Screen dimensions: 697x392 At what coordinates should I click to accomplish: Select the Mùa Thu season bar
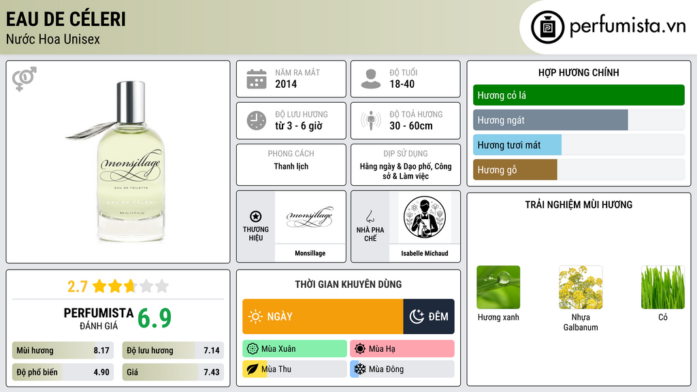(295, 369)
